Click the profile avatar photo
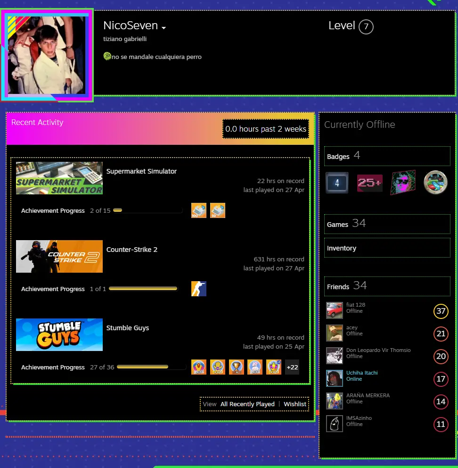 click(x=47, y=55)
